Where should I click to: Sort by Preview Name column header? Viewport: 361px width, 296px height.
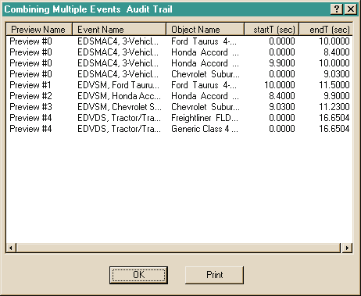39,30
